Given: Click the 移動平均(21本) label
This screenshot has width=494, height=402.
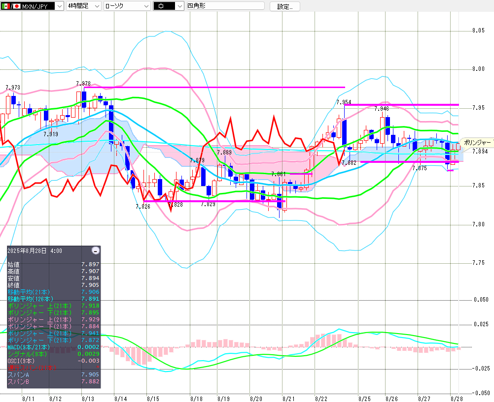Looking at the screenshot, I should [x=29, y=292].
